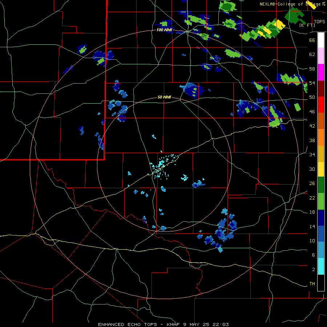Click the light green legend swatch
The width and height of the screenshot is (327, 327).
pos(321,201)
